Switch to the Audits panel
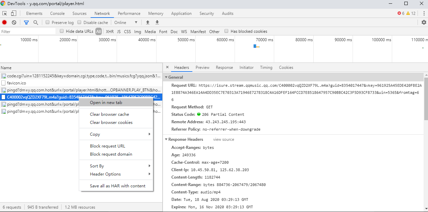428x212 pixels. click(x=228, y=14)
